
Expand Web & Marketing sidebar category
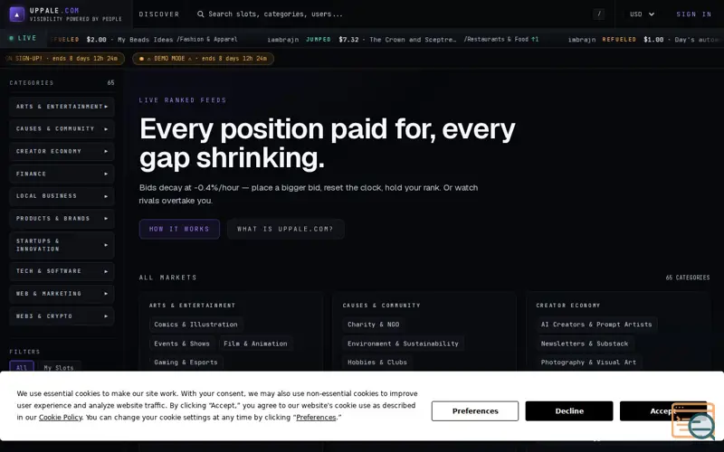click(x=62, y=294)
